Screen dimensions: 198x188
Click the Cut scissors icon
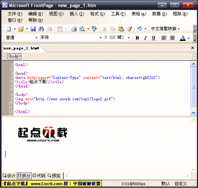(104, 29)
